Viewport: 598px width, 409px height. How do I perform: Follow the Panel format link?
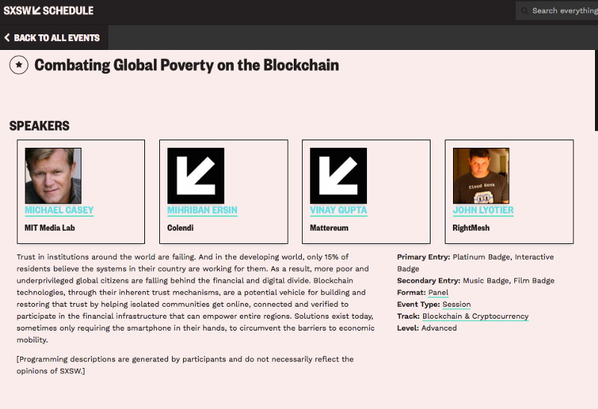(x=438, y=293)
